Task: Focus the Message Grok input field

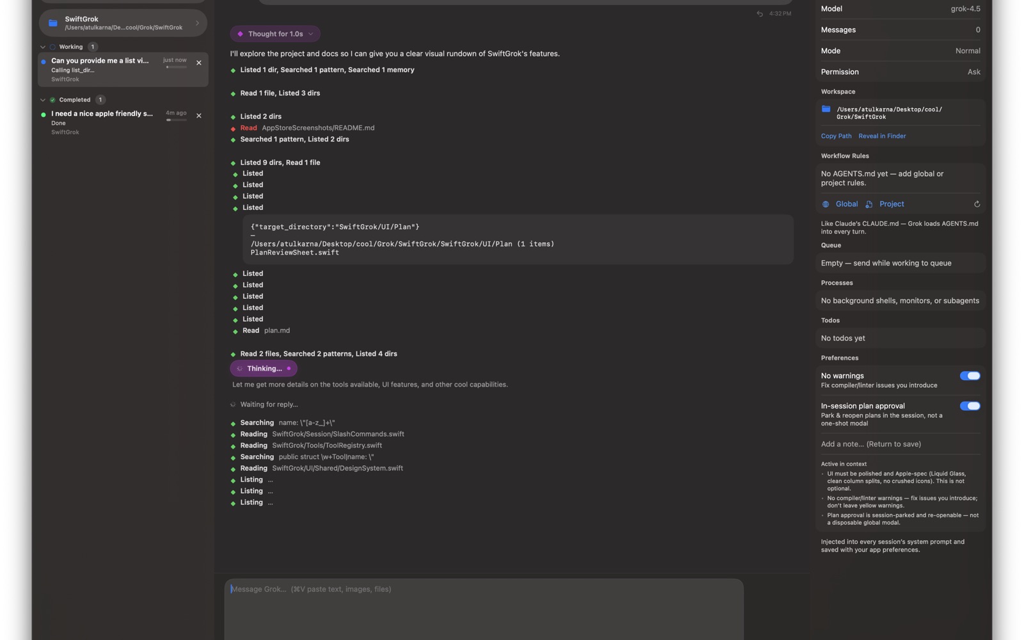Action: click(x=484, y=608)
